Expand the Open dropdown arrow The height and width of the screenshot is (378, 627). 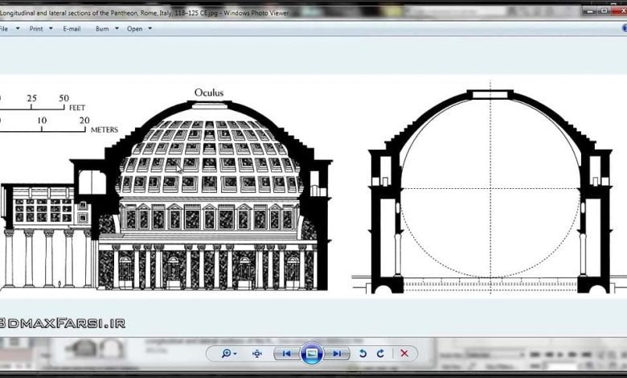coord(150,28)
